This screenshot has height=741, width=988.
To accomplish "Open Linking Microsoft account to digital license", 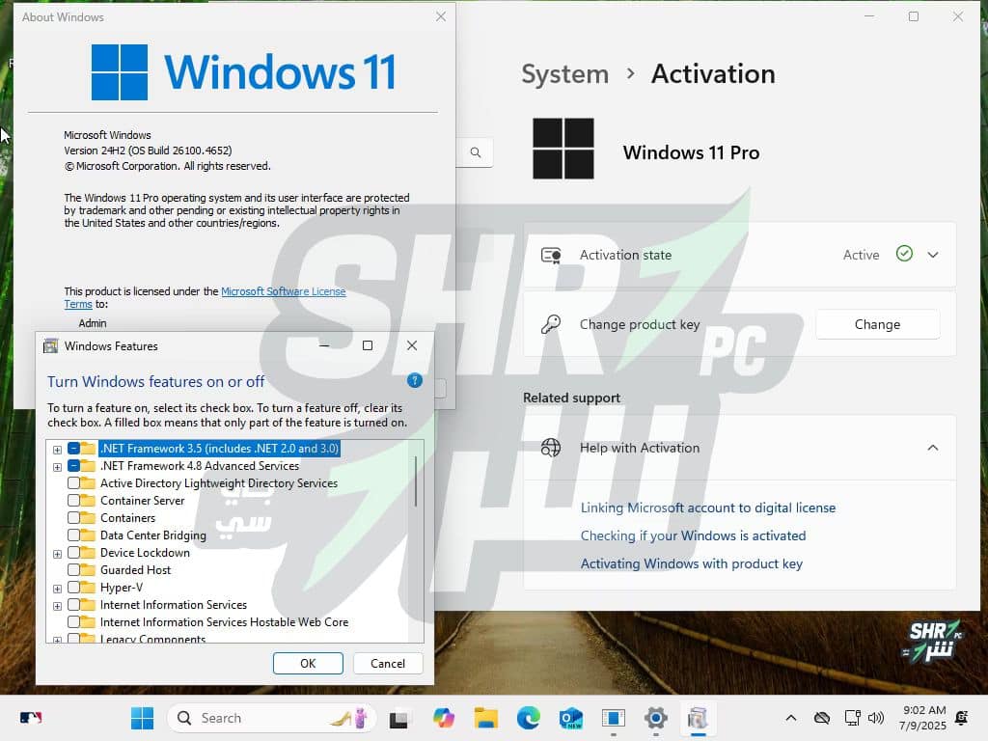I will click(707, 508).
